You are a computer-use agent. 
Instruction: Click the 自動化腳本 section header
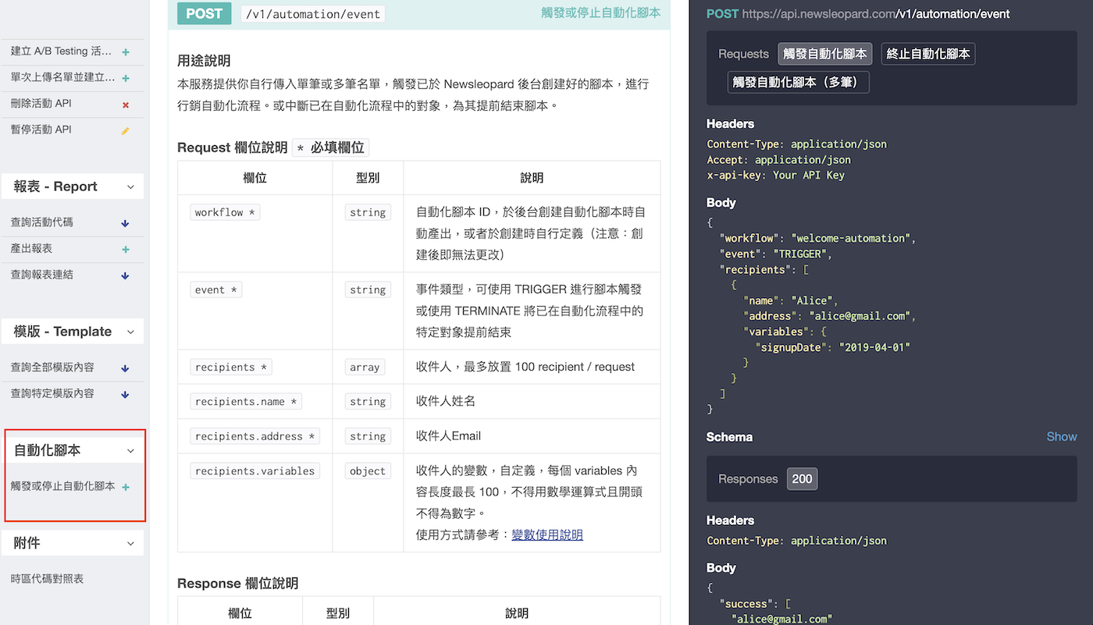click(73, 450)
